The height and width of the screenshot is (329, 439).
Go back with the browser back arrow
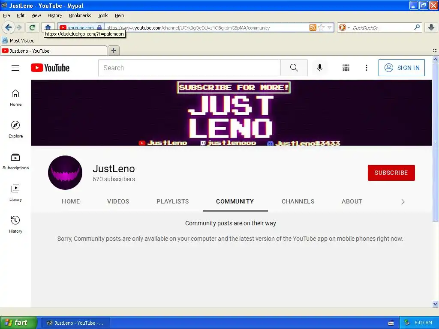point(8,27)
